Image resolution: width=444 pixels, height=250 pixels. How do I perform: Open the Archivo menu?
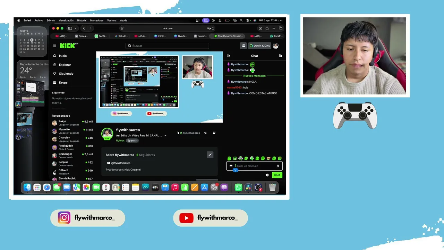tap(39, 20)
